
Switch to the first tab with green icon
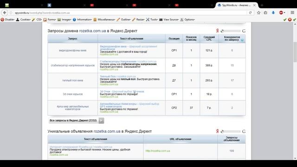[7, 5]
